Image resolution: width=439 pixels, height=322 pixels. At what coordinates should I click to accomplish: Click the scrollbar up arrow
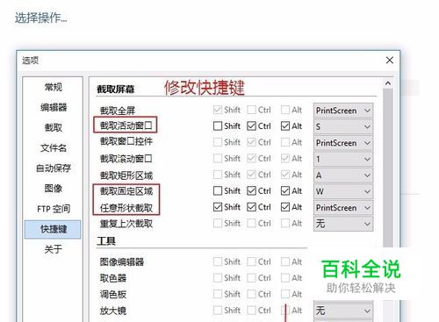(x=388, y=83)
